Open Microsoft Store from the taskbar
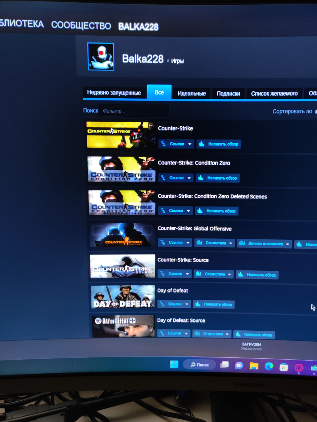The width and height of the screenshot is (317, 422). pos(284,367)
